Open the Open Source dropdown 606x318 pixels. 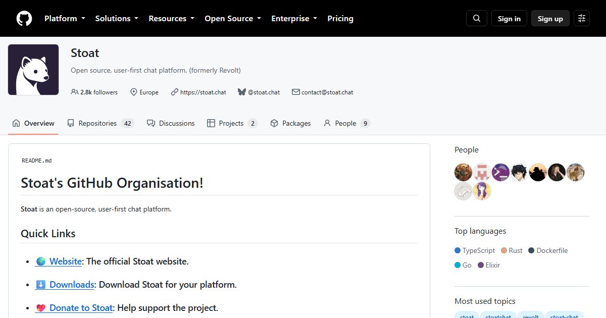[233, 19]
